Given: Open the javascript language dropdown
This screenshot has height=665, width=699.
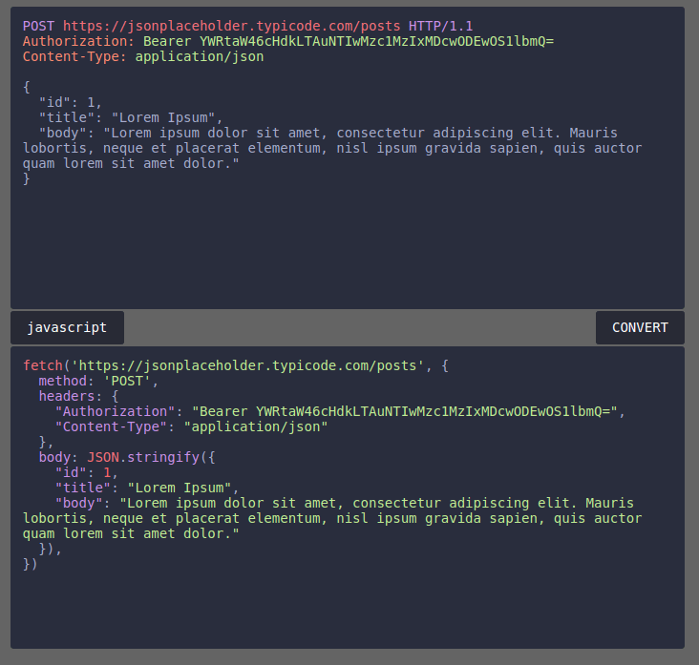Looking at the screenshot, I should 67,327.
